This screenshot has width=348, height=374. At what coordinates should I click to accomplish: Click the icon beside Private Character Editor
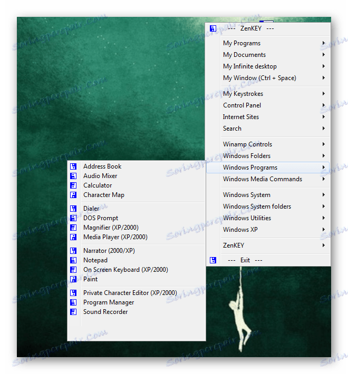tap(73, 293)
